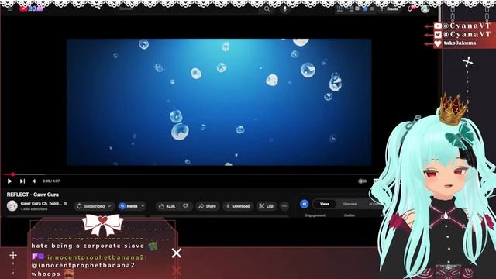Click the 0:05 / 4:07 timestamp

click(51, 181)
